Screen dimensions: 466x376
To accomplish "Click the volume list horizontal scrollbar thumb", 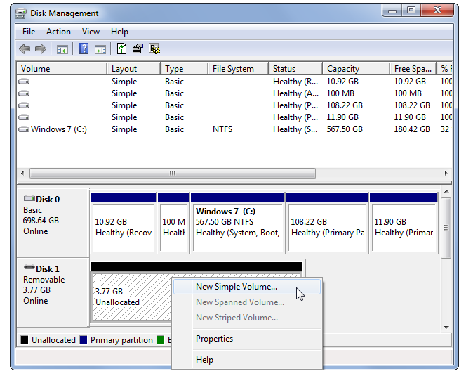I will [x=173, y=174].
